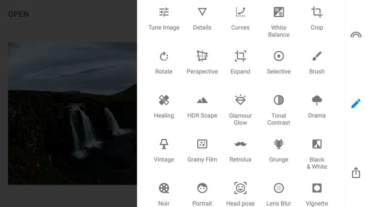The height and width of the screenshot is (207, 368).
Task: Select the Drama filter
Action: pos(317,107)
